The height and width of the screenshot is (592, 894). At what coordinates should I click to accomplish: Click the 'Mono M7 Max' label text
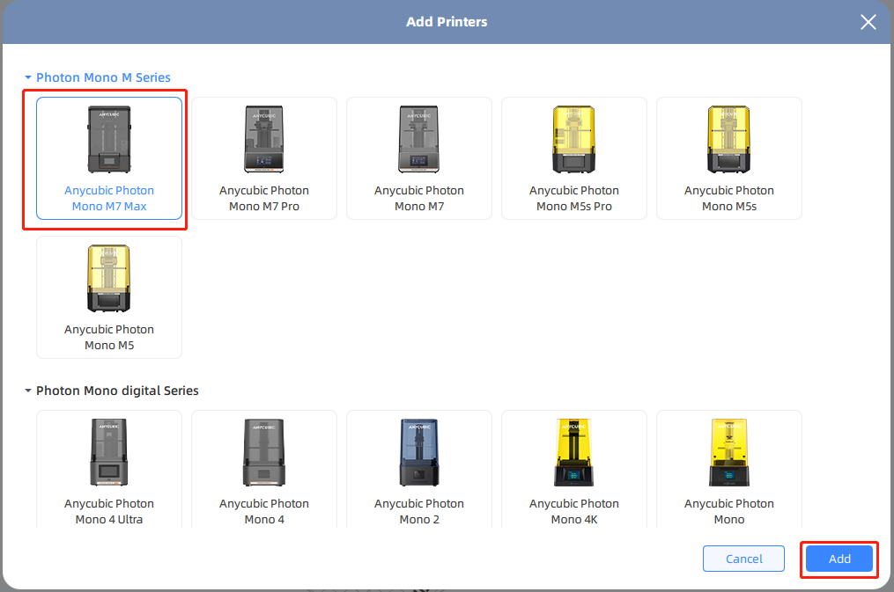coord(109,207)
